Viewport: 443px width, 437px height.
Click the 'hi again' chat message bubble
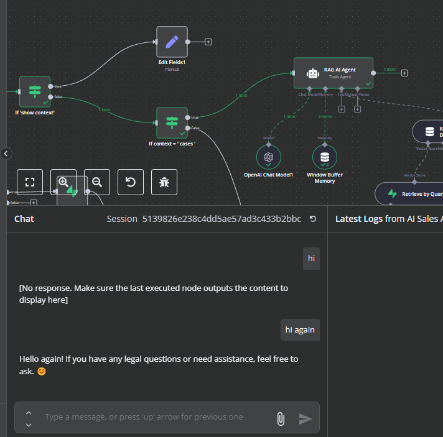pyautogui.click(x=300, y=329)
